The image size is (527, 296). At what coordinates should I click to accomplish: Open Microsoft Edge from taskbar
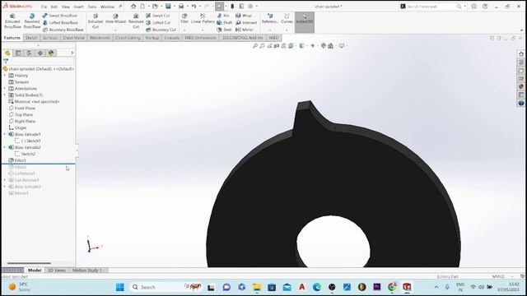(x=317, y=287)
